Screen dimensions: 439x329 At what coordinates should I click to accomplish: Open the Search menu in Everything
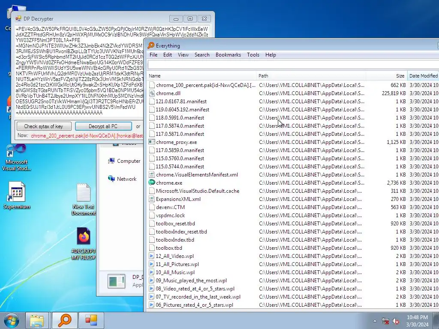[x=202, y=55]
